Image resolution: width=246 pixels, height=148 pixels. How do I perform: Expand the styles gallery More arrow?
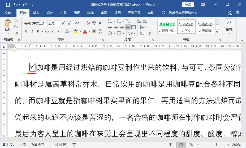(x=217, y=32)
